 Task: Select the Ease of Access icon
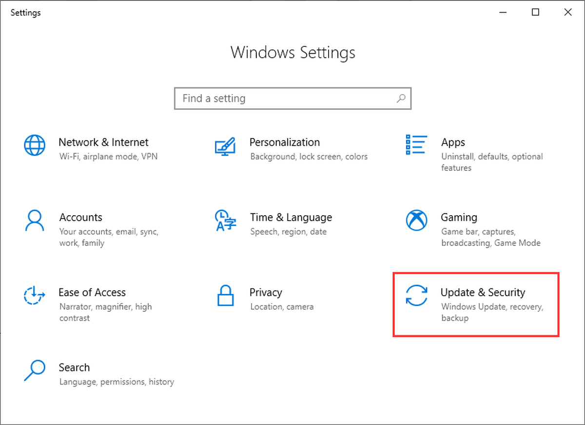pyautogui.click(x=35, y=296)
